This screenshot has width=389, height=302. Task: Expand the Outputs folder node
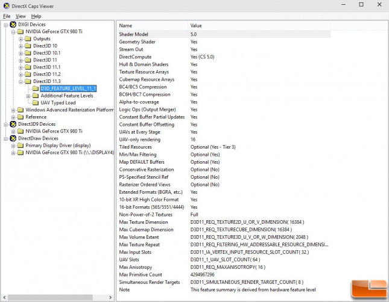pyautogui.click(x=21, y=39)
